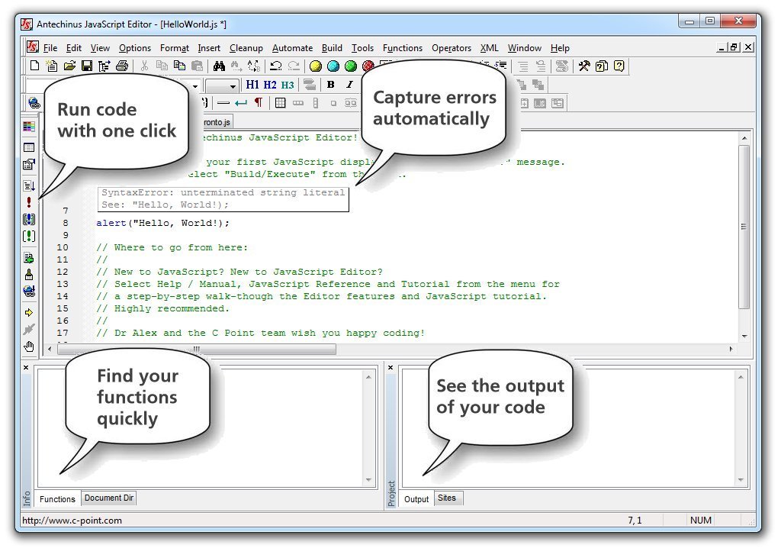The height and width of the screenshot is (548, 781).
Task: Insert an H3 heading
Action: 288,84
